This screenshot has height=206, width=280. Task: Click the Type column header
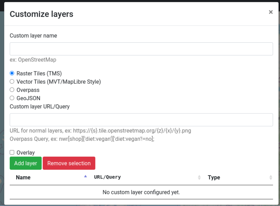(x=214, y=177)
